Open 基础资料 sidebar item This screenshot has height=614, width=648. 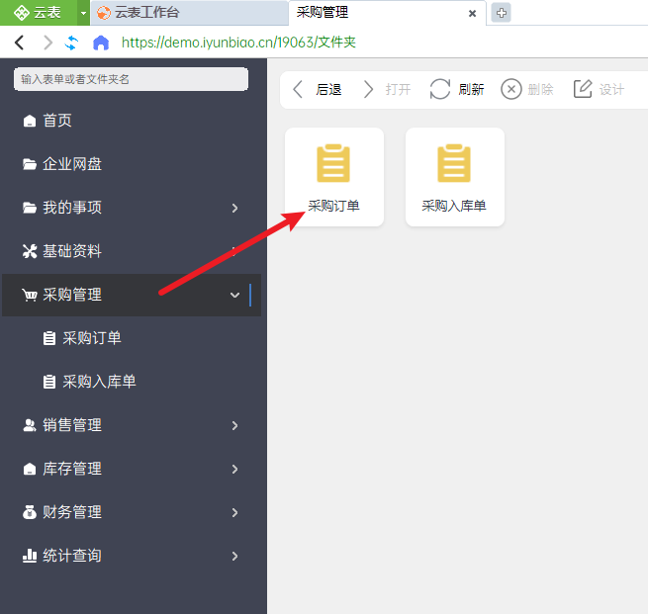pos(131,251)
